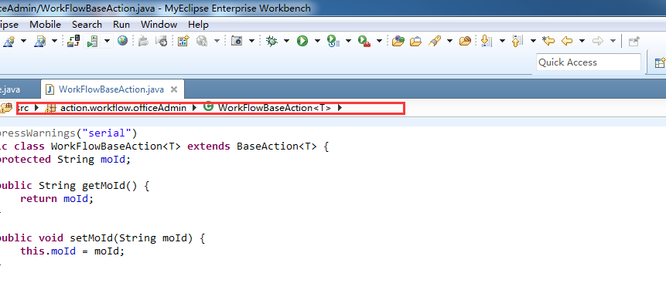Select action.workflow.officeAdmin in breadcrumb

coord(123,108)
